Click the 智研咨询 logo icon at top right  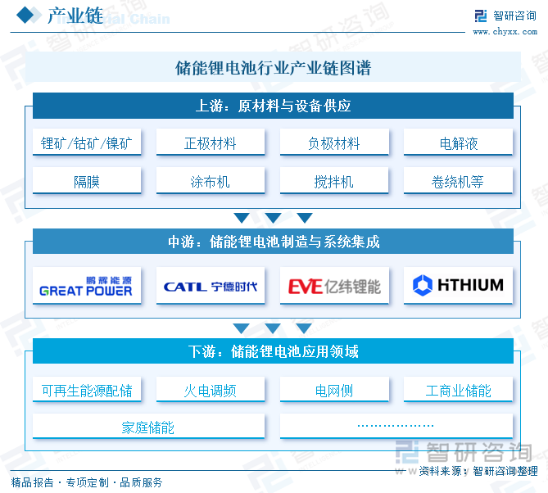point(481,16)
